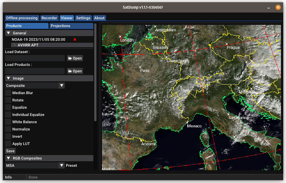Click the Prague city marker on map
The width and height of the screenshot is (286, 183).
point(227,44)
